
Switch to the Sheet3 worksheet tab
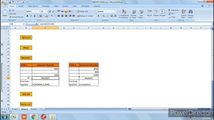pos(34,109)
